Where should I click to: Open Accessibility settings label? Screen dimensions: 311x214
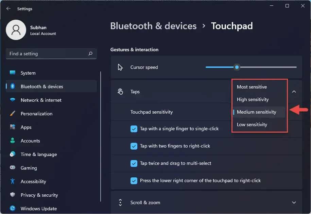33,181
